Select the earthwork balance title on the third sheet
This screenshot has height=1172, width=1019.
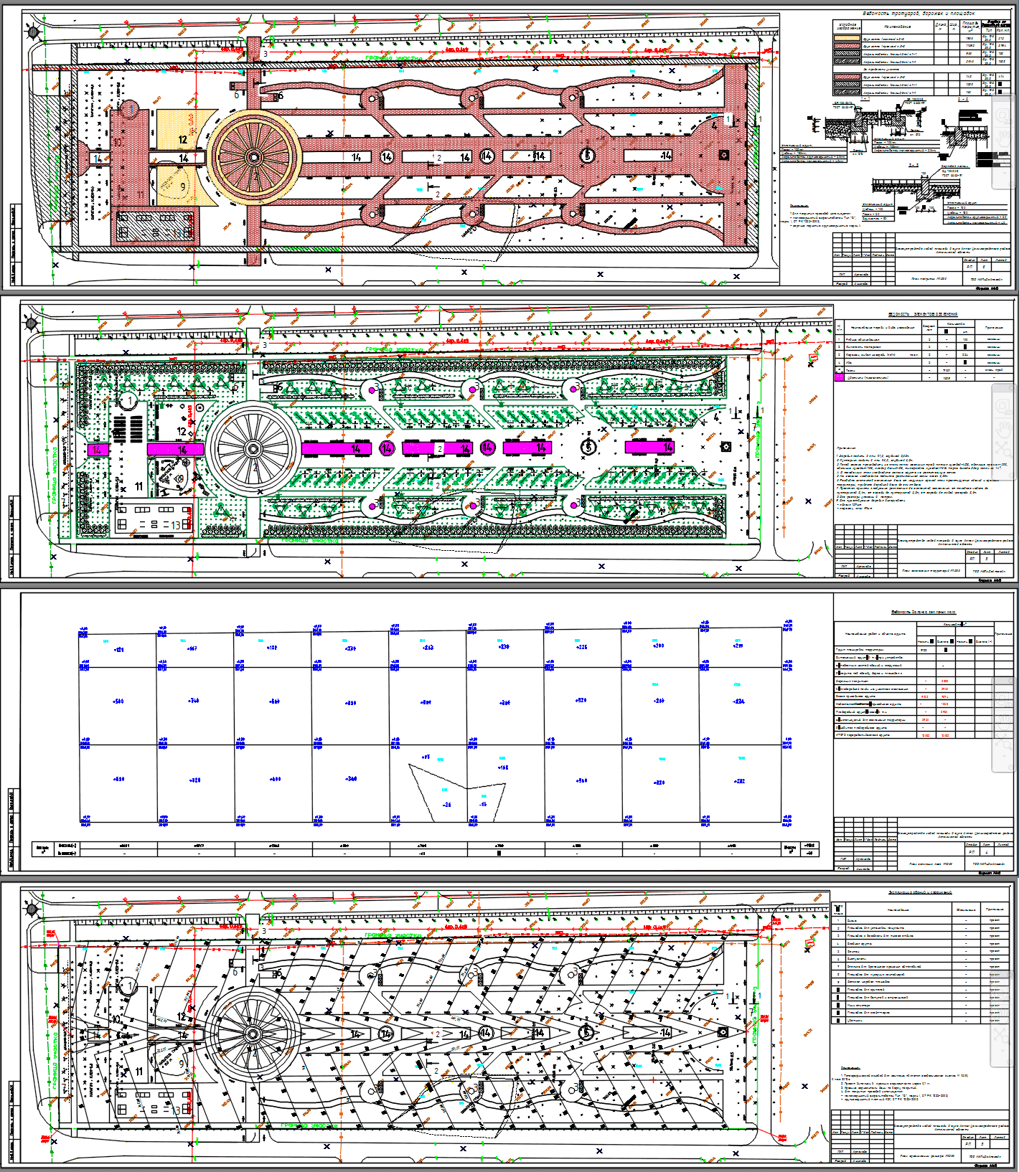[x=924, y=612]
